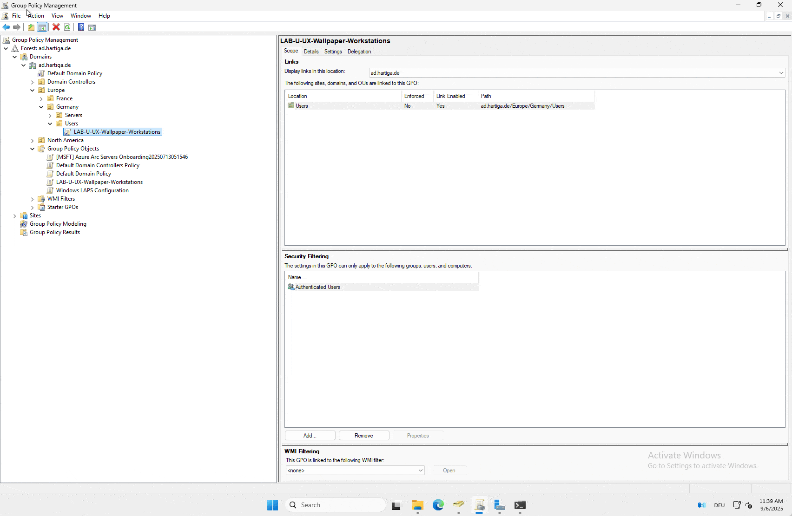
Task: Collapse the Europe organizational unit
Action: pos(32,90)
